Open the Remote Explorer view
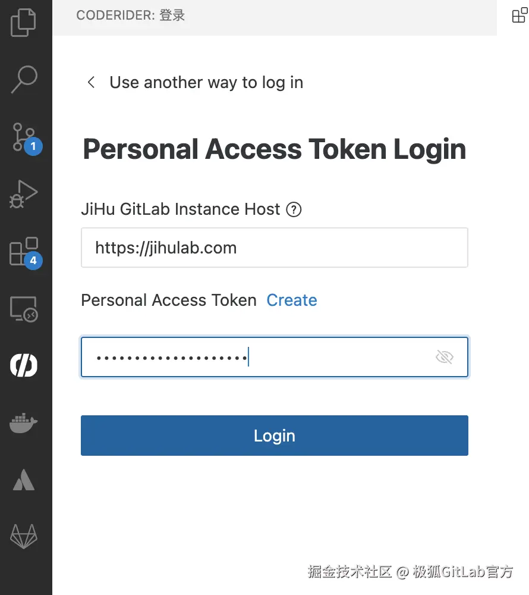529x595 pixels. coord(25,308)
